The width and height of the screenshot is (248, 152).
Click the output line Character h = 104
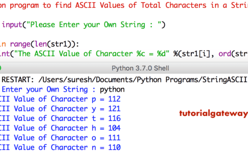[60, 128]
